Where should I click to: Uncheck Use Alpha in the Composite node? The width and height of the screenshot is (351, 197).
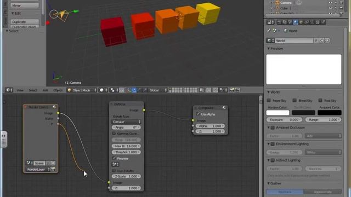coord(198,114)
